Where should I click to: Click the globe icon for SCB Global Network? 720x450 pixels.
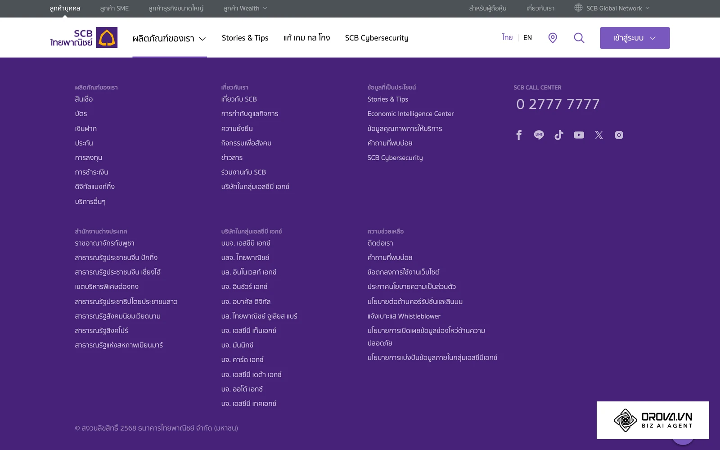pos(578,8)
